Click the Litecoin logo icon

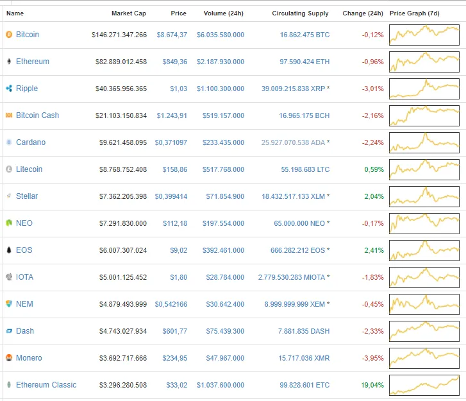click(9, 169)
